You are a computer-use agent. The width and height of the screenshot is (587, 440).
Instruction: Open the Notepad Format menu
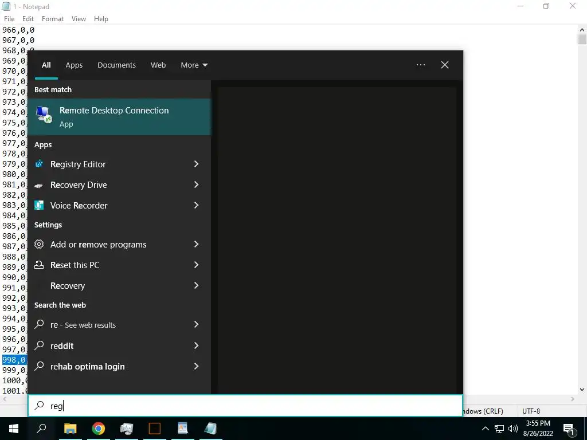pos(52,19)
